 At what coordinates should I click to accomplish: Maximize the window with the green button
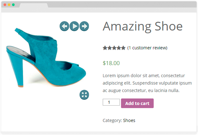[13, 5]
